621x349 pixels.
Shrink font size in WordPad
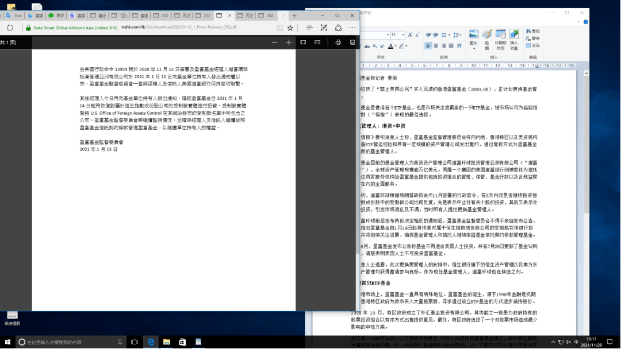tap(417, 35)
